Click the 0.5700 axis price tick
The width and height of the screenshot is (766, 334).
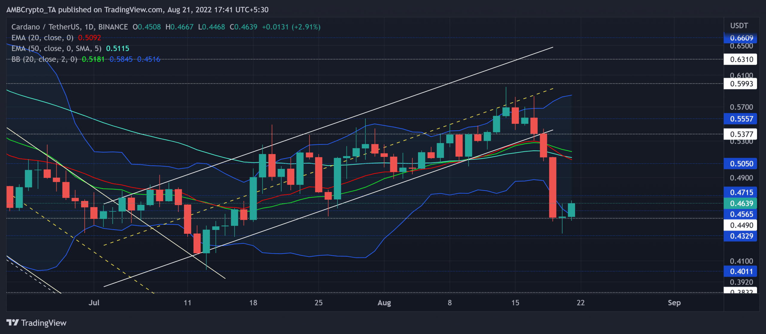click(x=741, y=107)
